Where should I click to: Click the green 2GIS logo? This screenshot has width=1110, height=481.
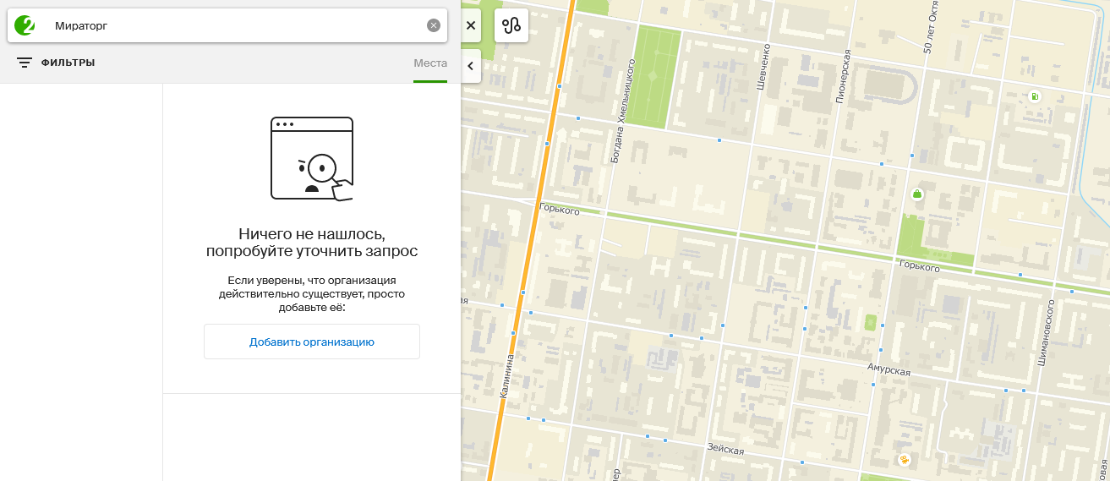[25, 25]
